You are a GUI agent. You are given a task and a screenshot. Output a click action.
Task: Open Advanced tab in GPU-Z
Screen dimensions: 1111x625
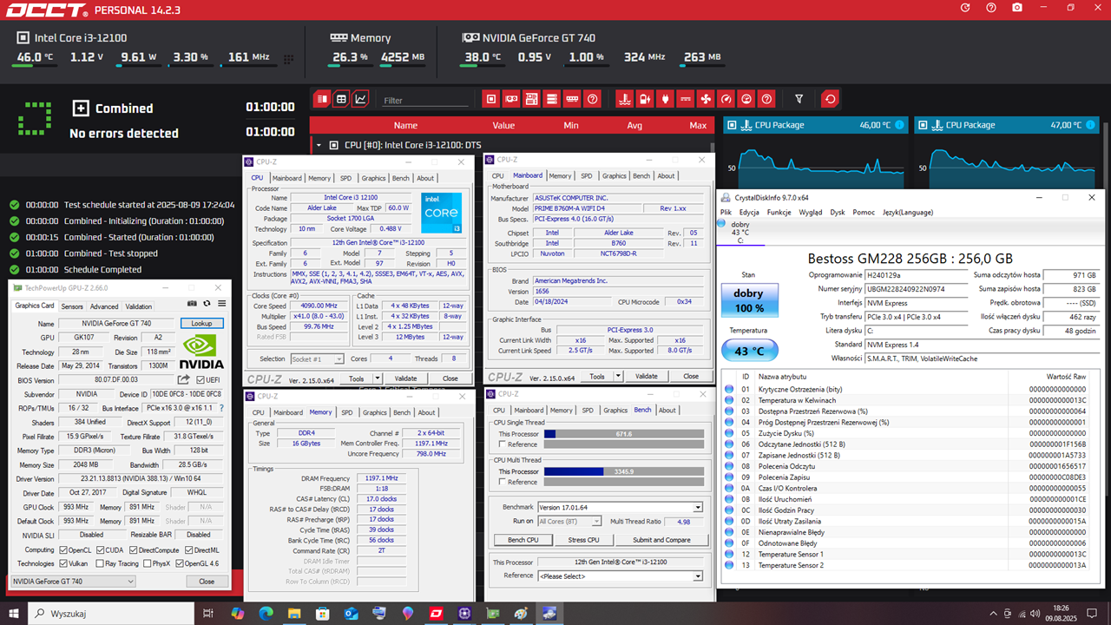104,306
